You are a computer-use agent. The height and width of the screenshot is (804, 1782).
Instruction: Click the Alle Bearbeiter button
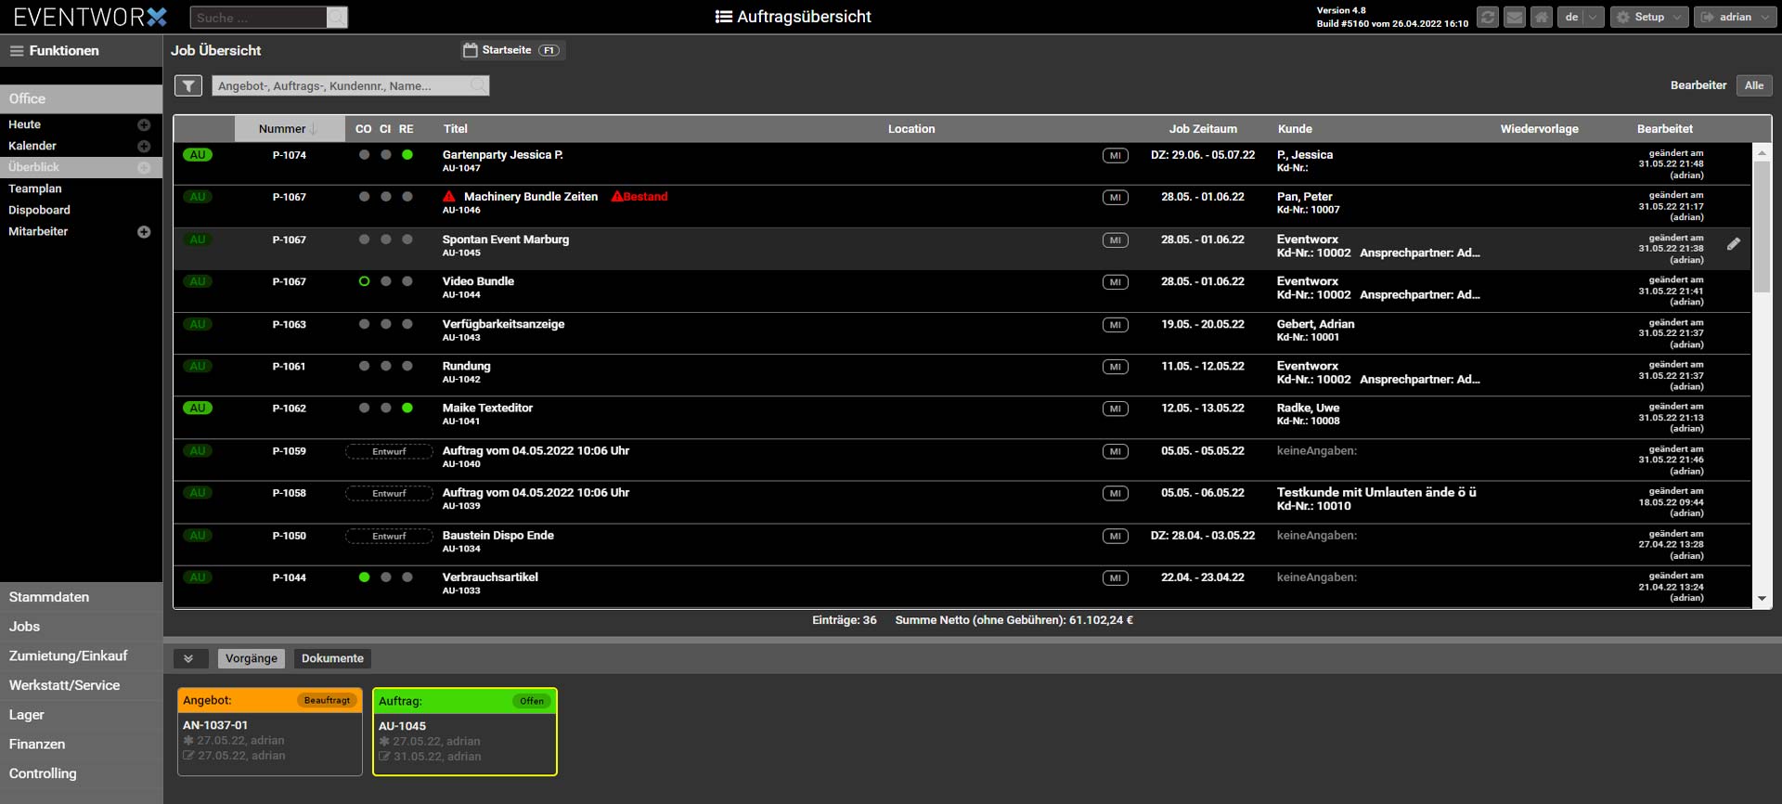point(1754,85)
